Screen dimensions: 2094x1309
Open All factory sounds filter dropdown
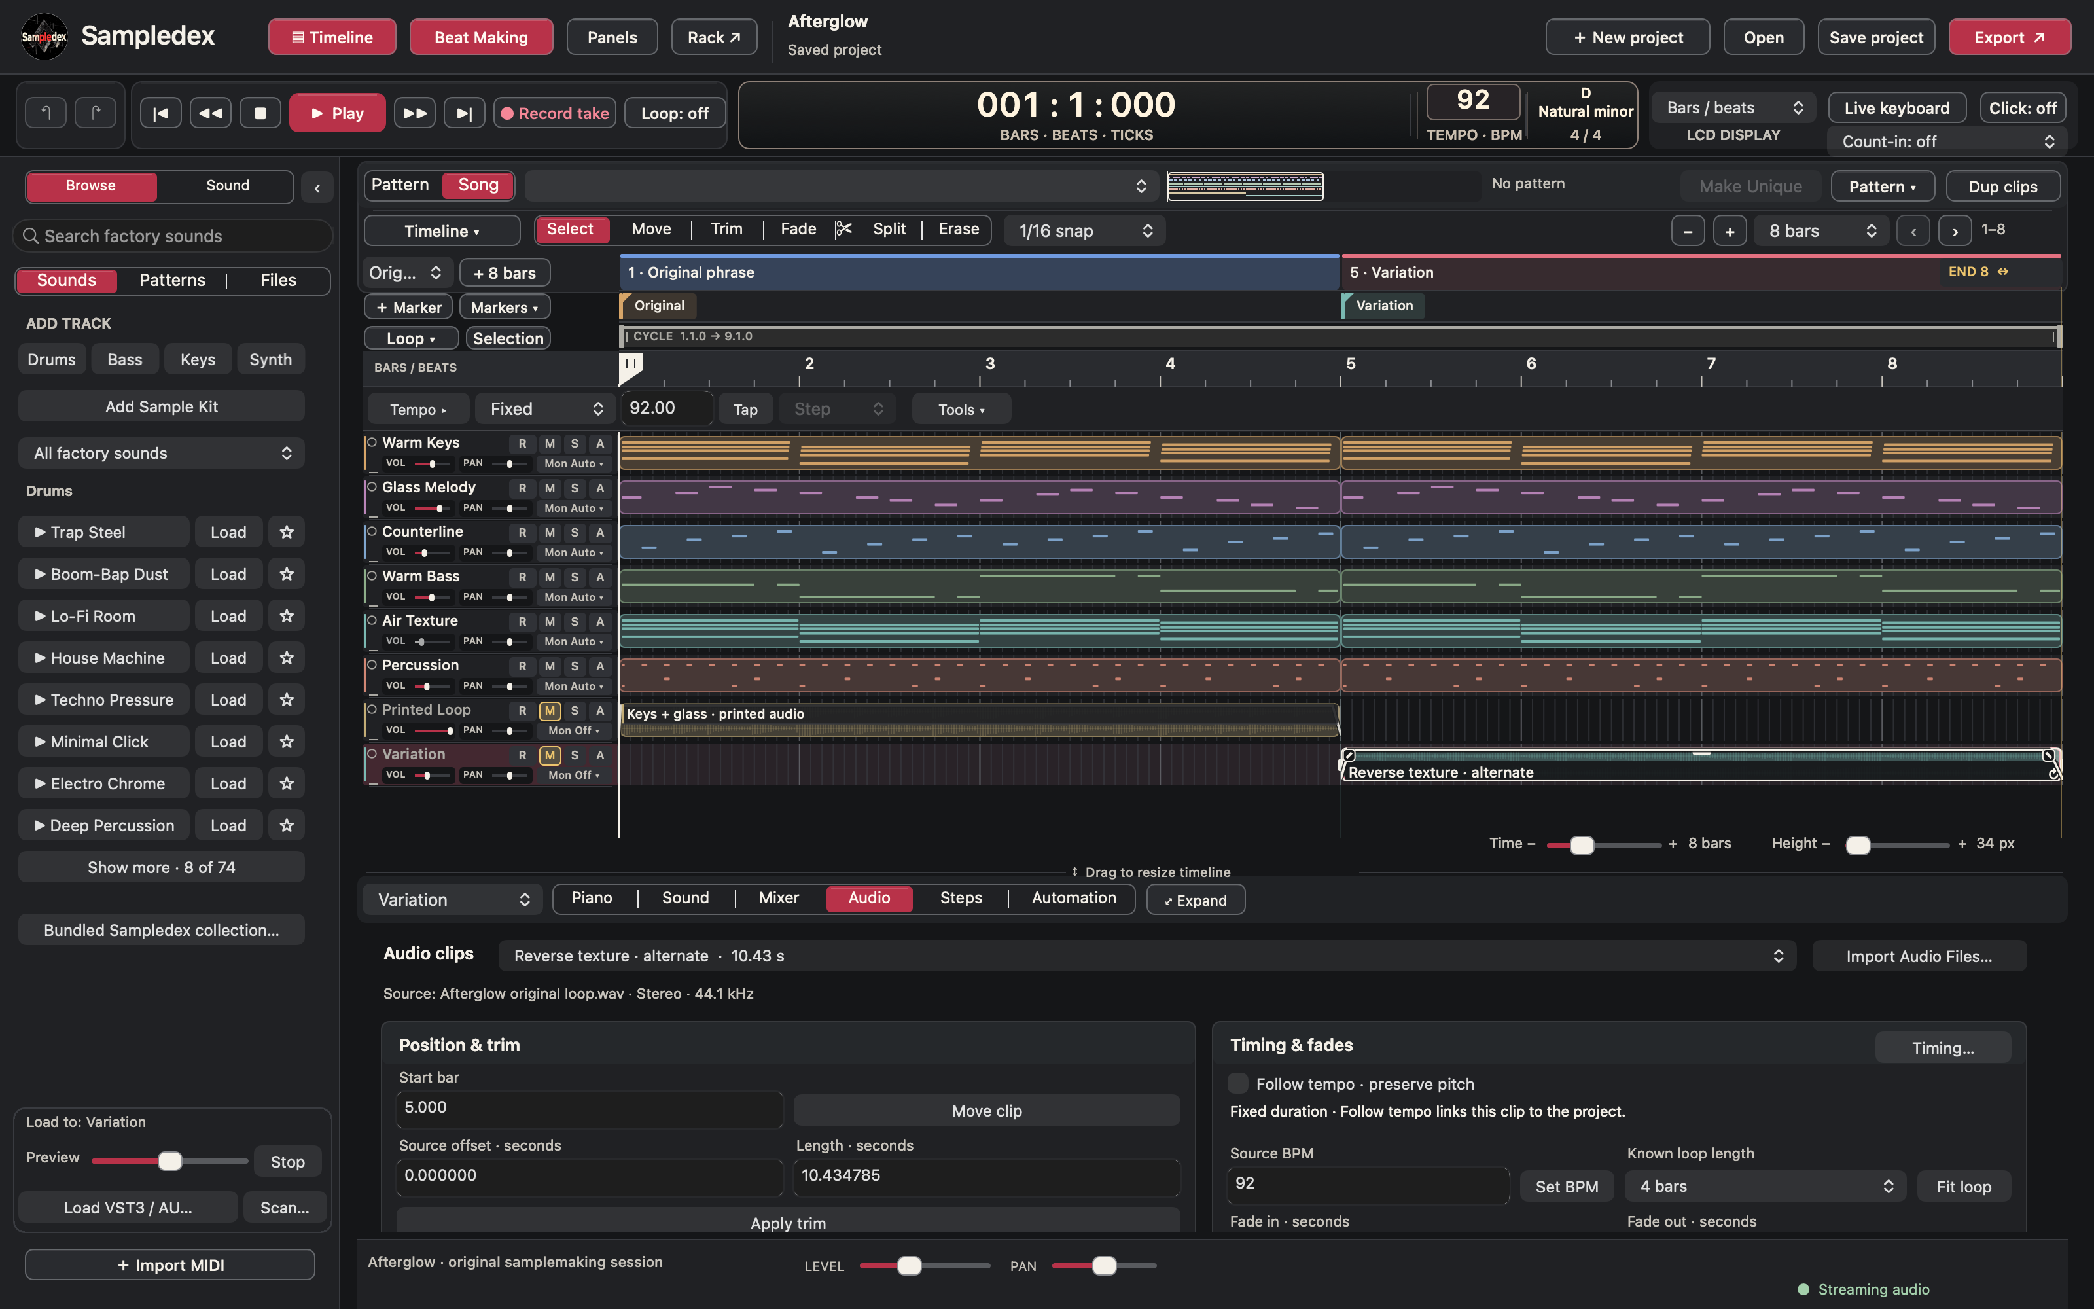point(162,453)
